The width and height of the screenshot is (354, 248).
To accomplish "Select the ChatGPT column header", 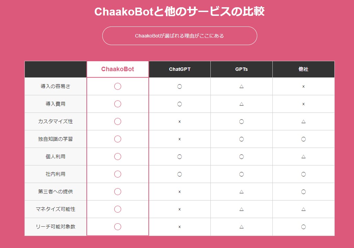I will pos(179,69).
